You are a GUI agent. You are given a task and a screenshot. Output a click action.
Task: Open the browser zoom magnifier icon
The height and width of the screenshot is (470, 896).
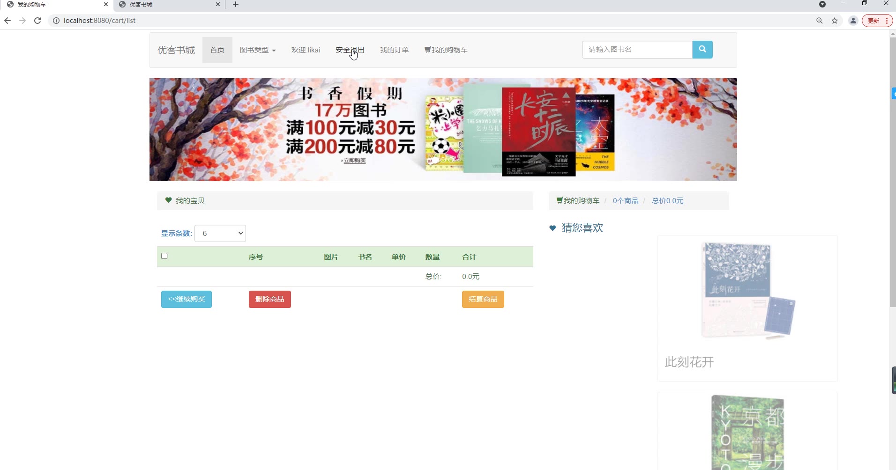coord(820,21)
